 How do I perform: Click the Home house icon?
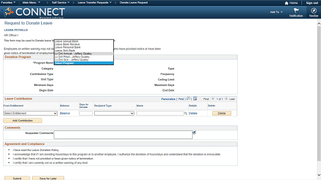(286, 3)
